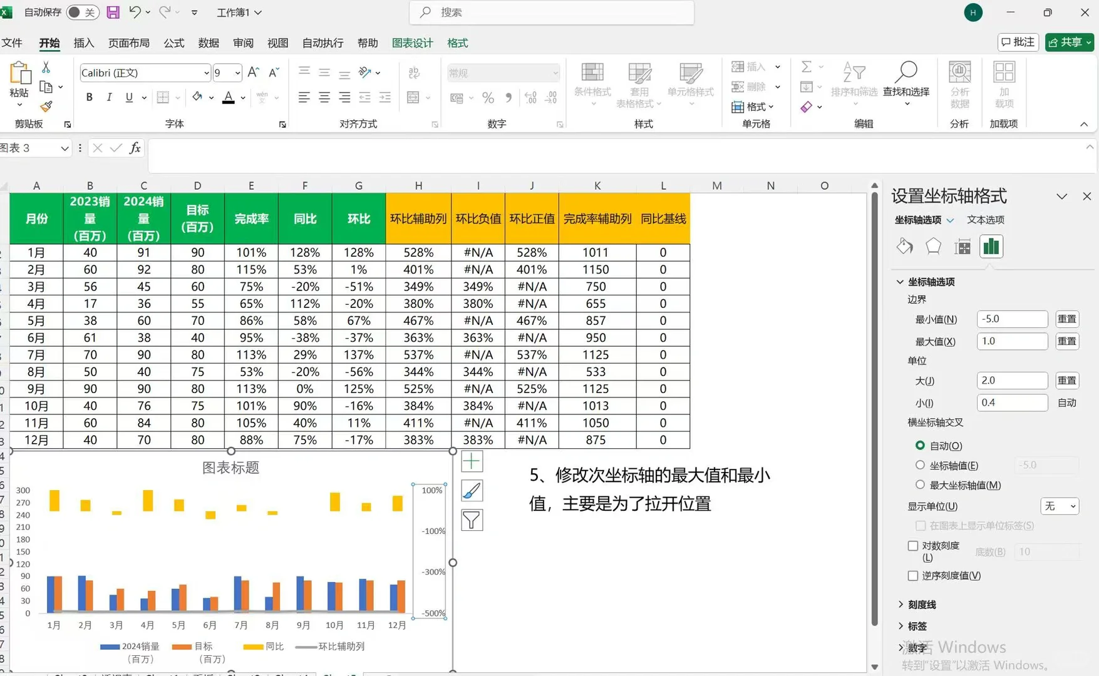
Task: Open the 显示单位 dropdown
Action: click(x=1060, y=506)
